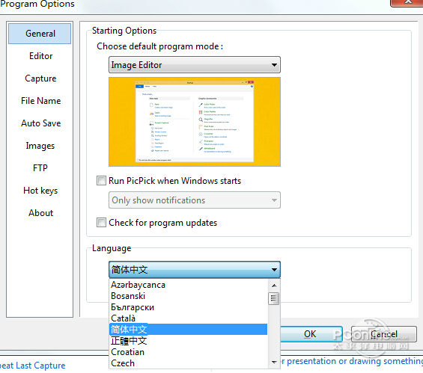
Task: Dismiss the dialog with Cancel
Action: (384, 334)
